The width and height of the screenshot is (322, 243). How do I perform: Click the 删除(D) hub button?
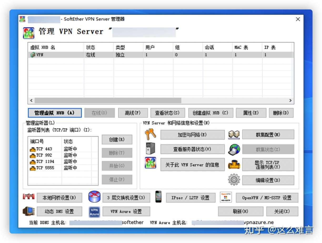281,113
